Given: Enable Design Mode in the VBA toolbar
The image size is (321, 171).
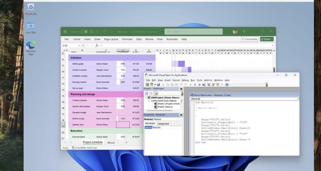Looking at the screenshot, I should pos(204,85).
